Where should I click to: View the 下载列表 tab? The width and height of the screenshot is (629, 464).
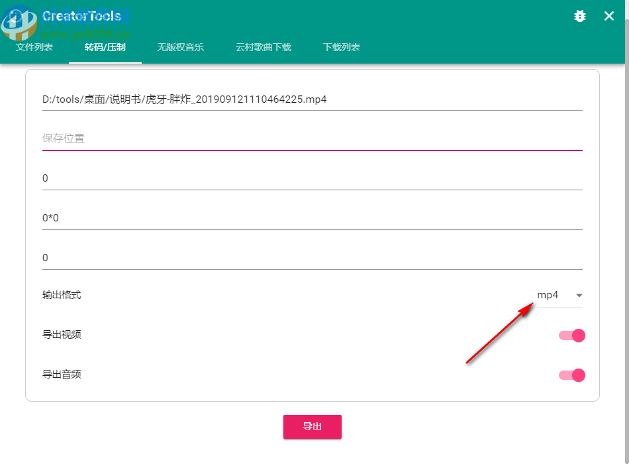pyautogui.click(x=341, y=47)
